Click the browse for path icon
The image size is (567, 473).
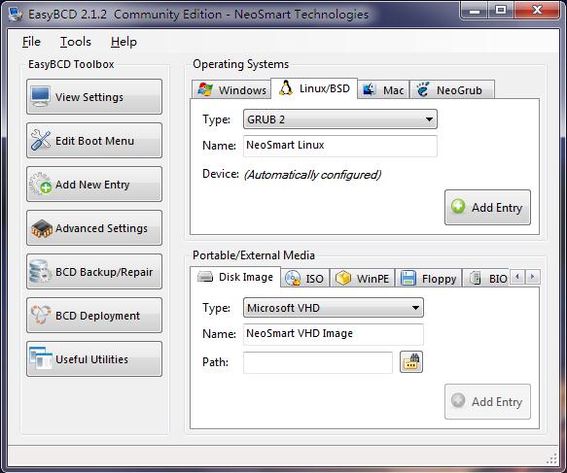click(411, 361)
